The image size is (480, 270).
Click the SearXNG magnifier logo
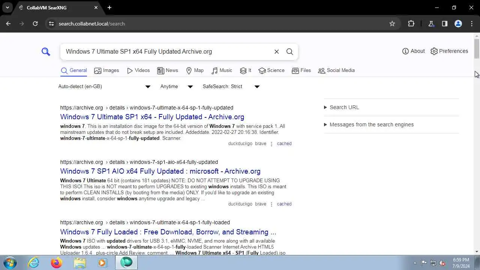(x=46, y=52)
